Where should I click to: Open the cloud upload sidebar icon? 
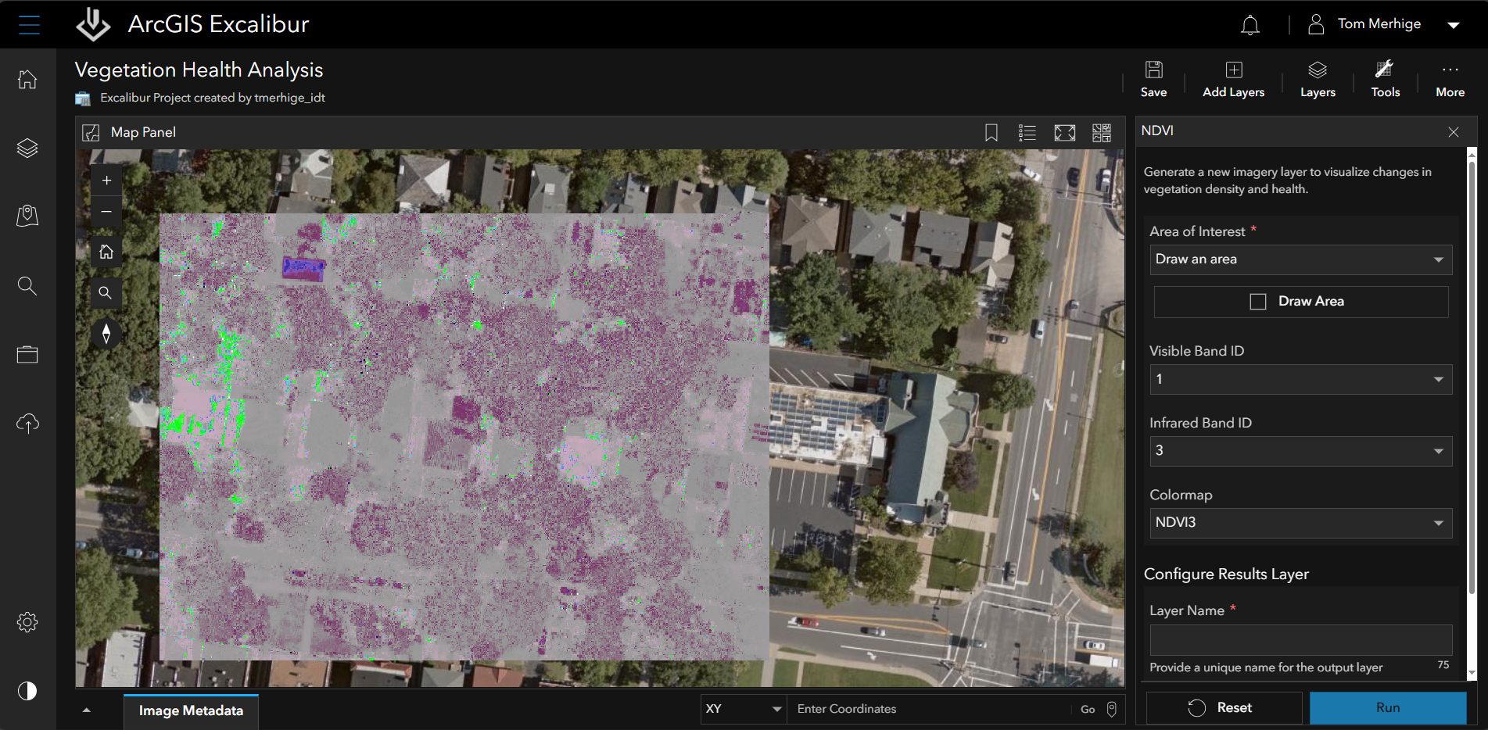pos(27,424)
